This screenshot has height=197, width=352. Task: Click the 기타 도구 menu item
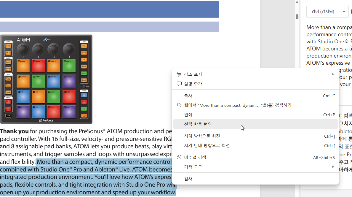pyautogui.click(x=193, y=167)
